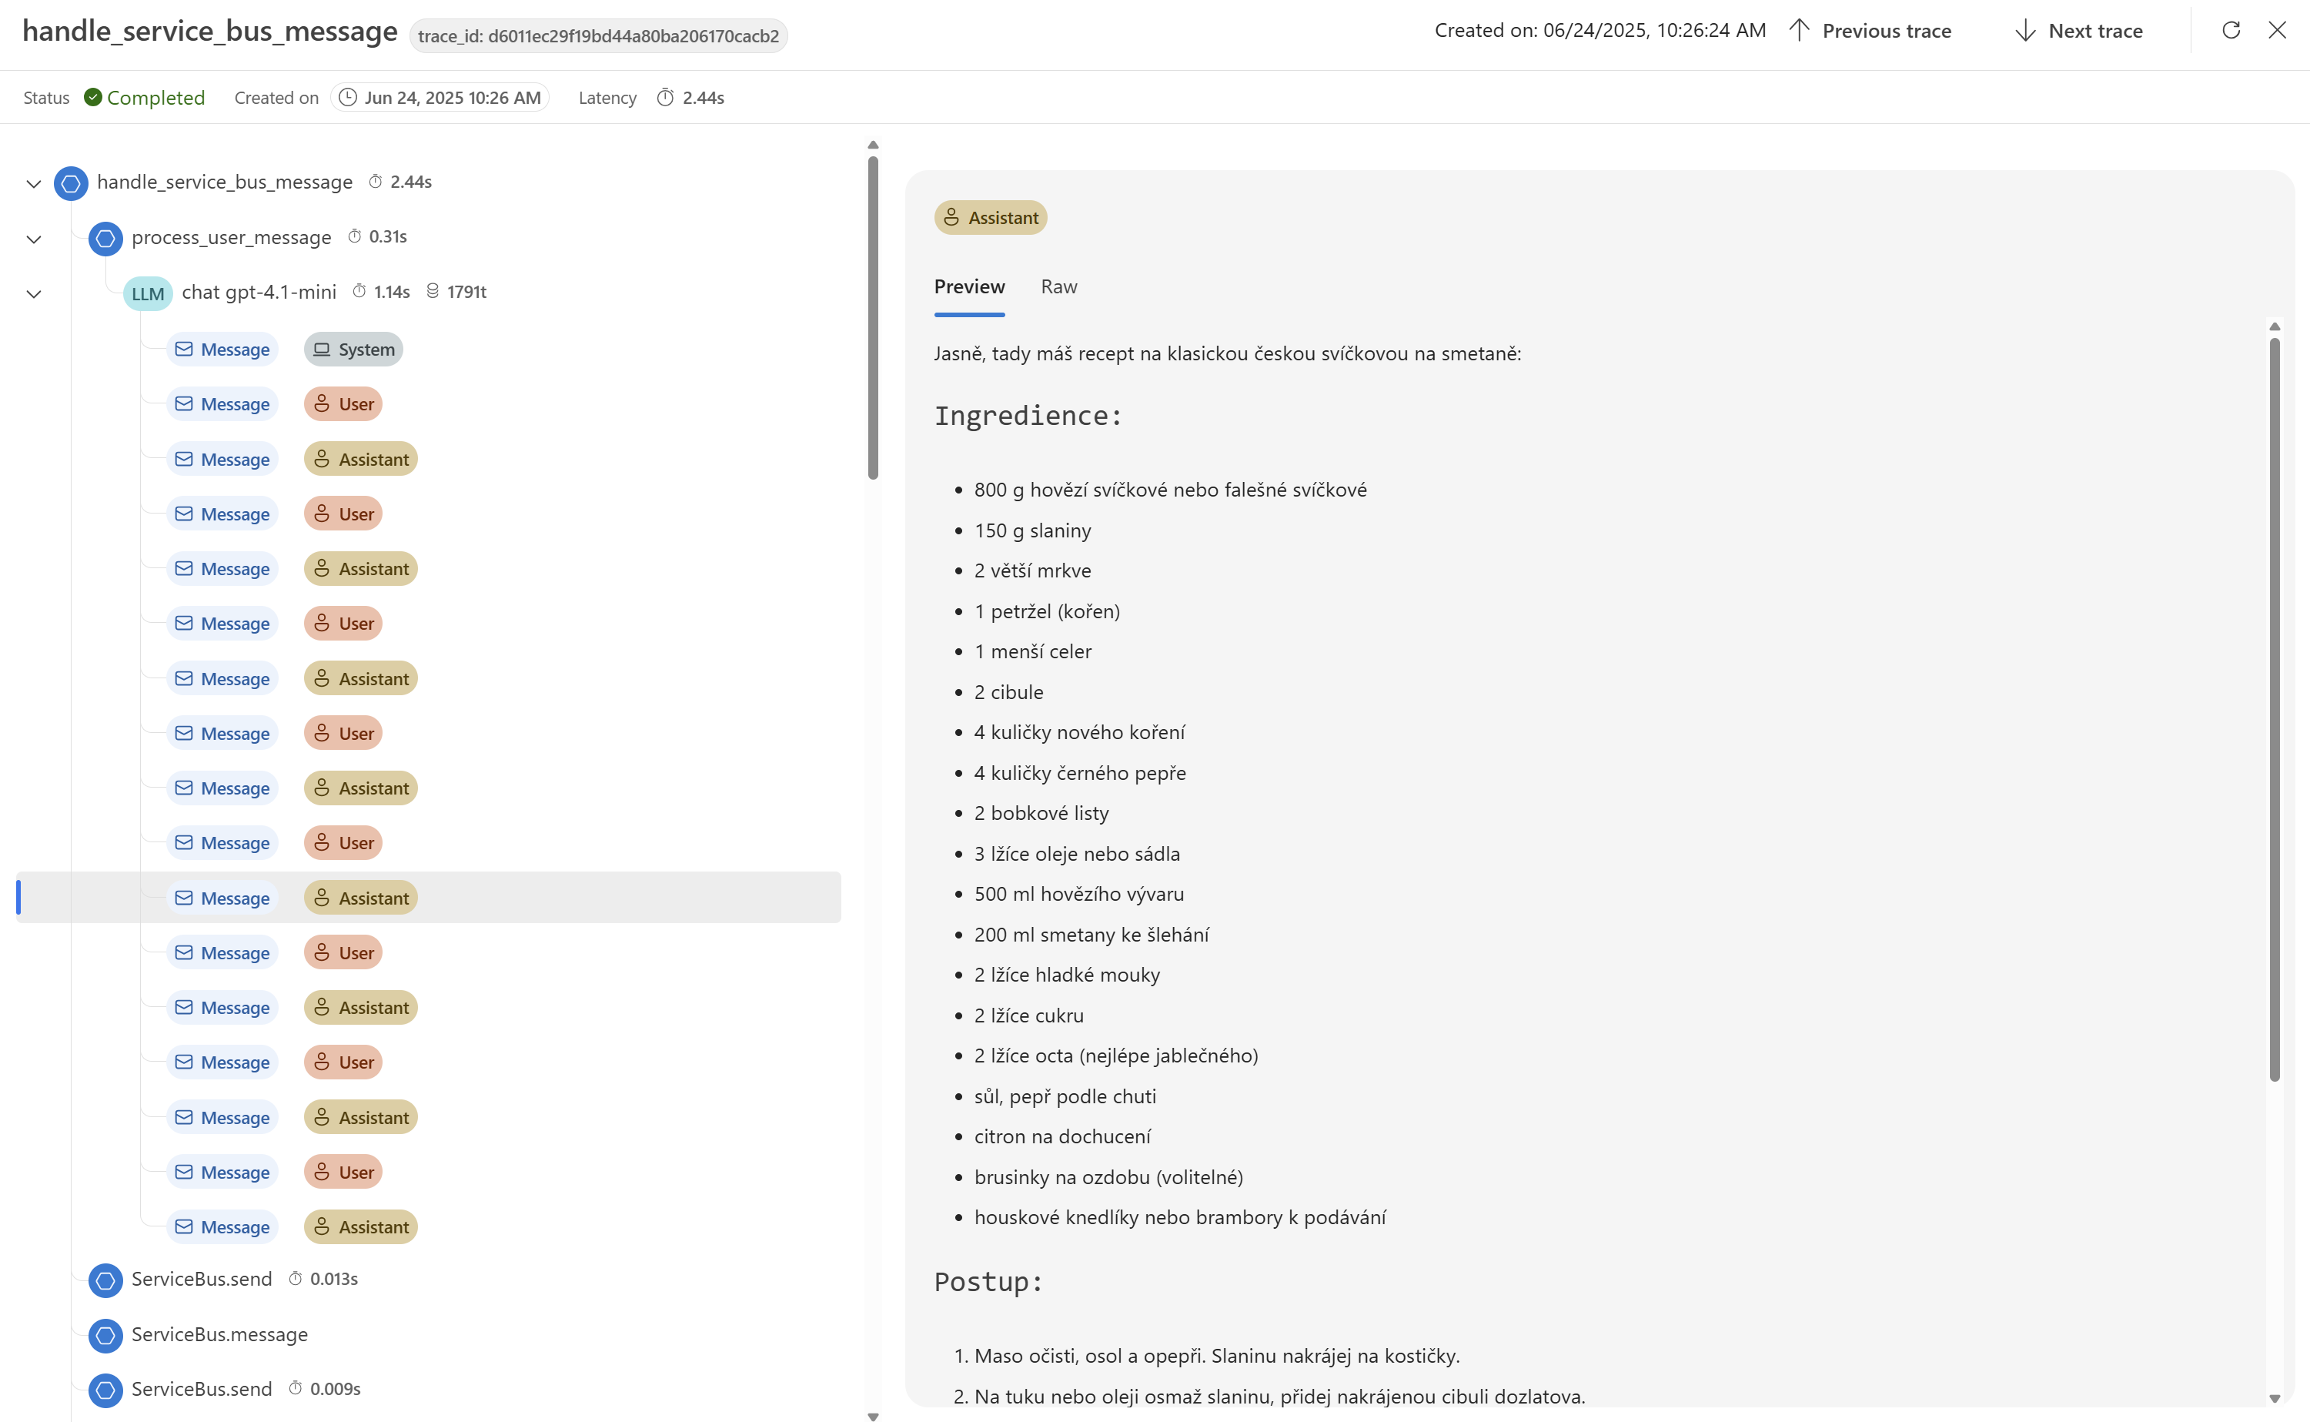The image size is (2310, 1422).
Task: Click the process_user_message span icon
Action: (x=105, y=238)
